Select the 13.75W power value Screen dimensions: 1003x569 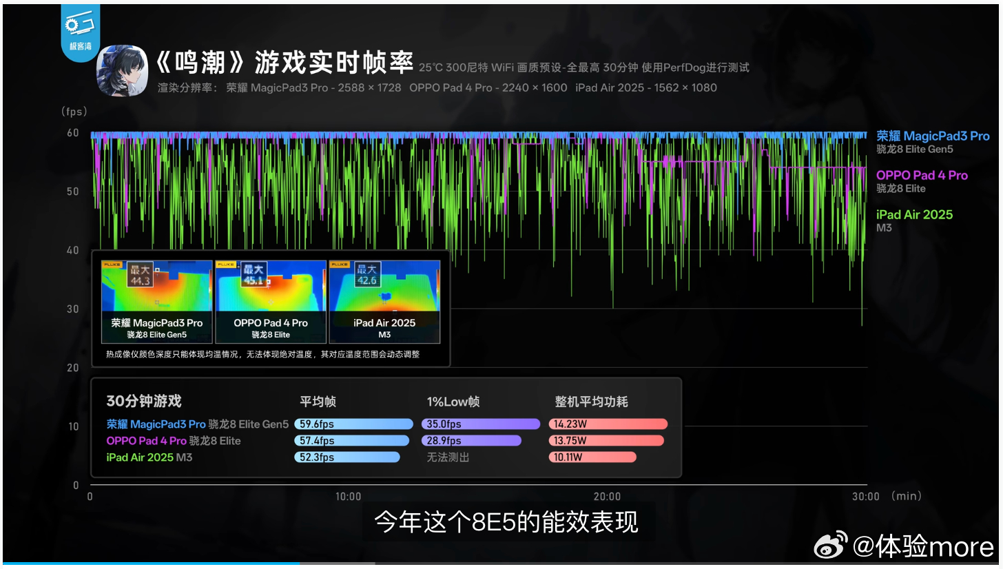click(x=570, y=441)
